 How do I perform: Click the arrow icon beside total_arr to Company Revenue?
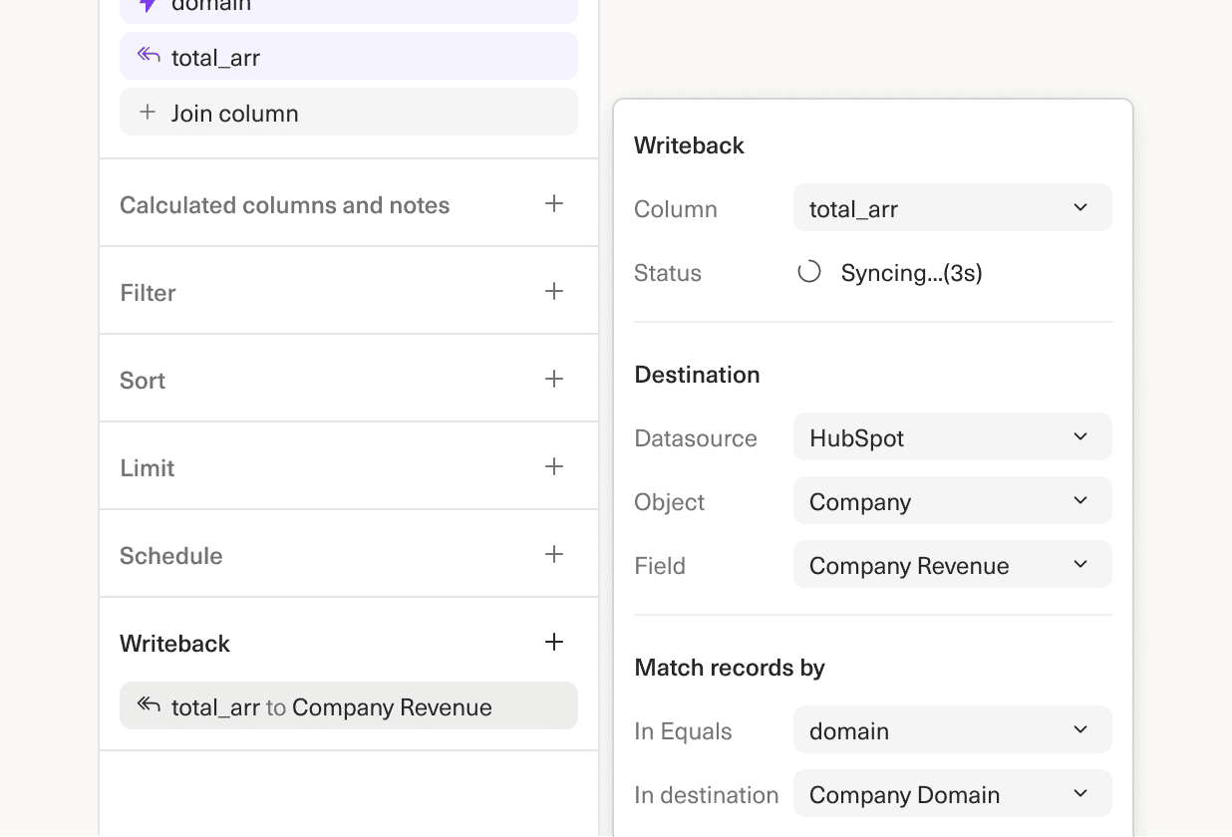pyautogui.click(x=148, y=705)
